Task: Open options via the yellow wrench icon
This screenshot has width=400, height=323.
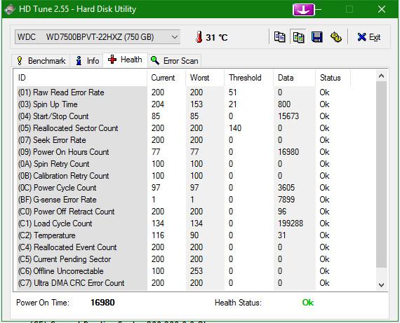Action: click(336, 37)
